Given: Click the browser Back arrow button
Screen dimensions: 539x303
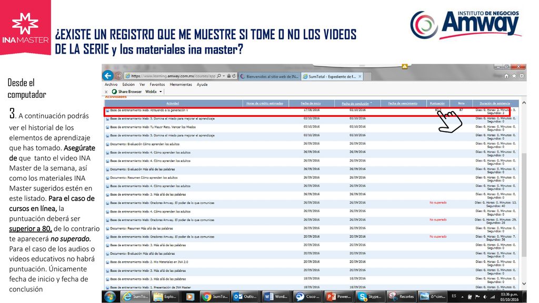Looking at the screenshot, I should click(x=108, y=76).
